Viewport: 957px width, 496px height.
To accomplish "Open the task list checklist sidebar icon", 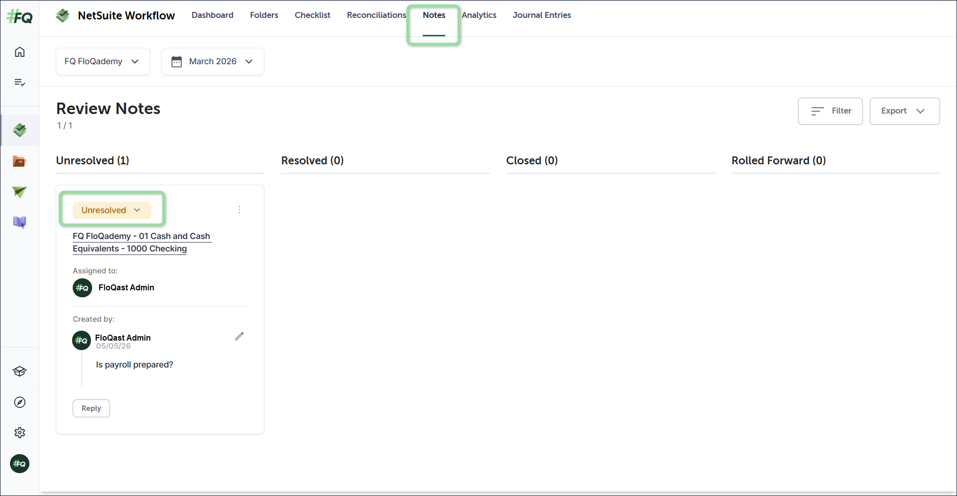I will (20, 82).
